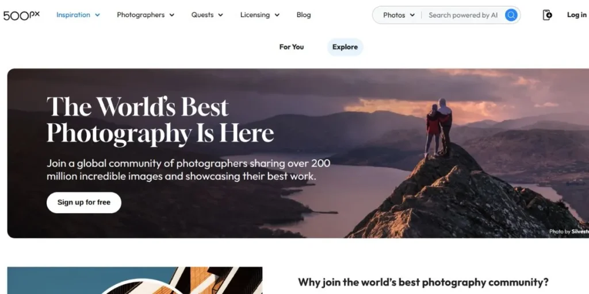Click the Log in link

576,15
